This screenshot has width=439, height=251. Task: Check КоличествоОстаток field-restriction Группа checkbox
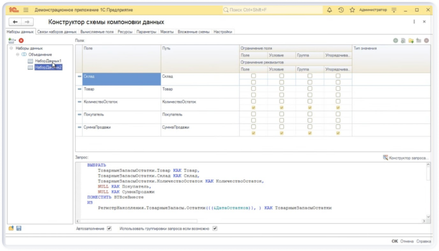coord(310,101)
